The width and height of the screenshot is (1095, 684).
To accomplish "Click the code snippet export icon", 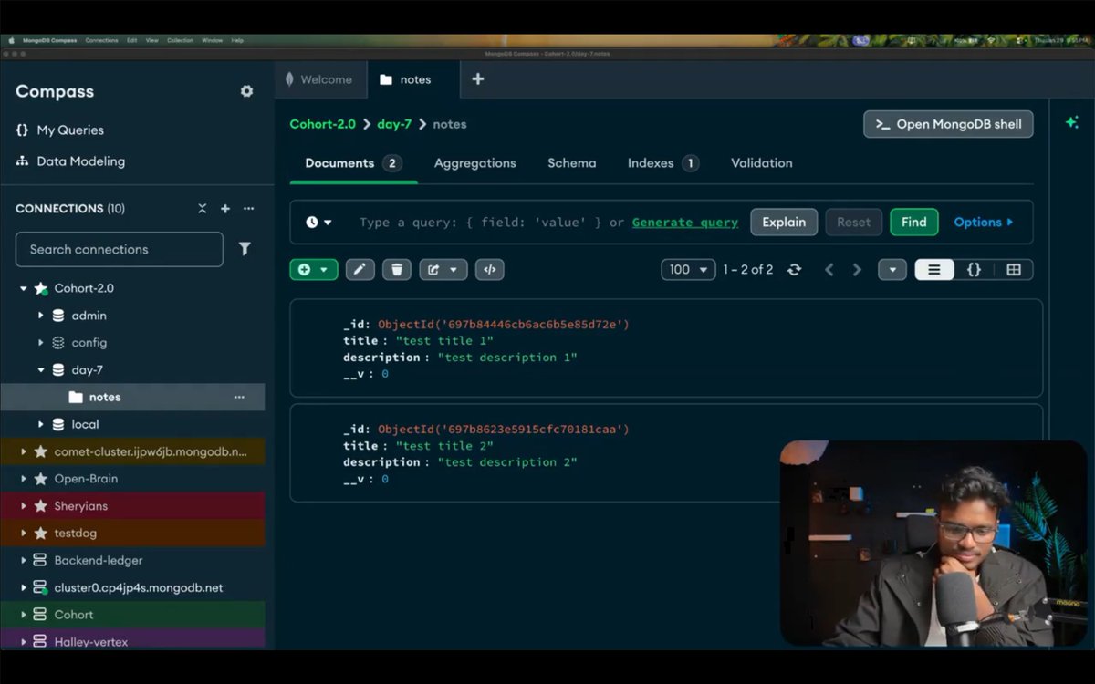I will [490, 270].
